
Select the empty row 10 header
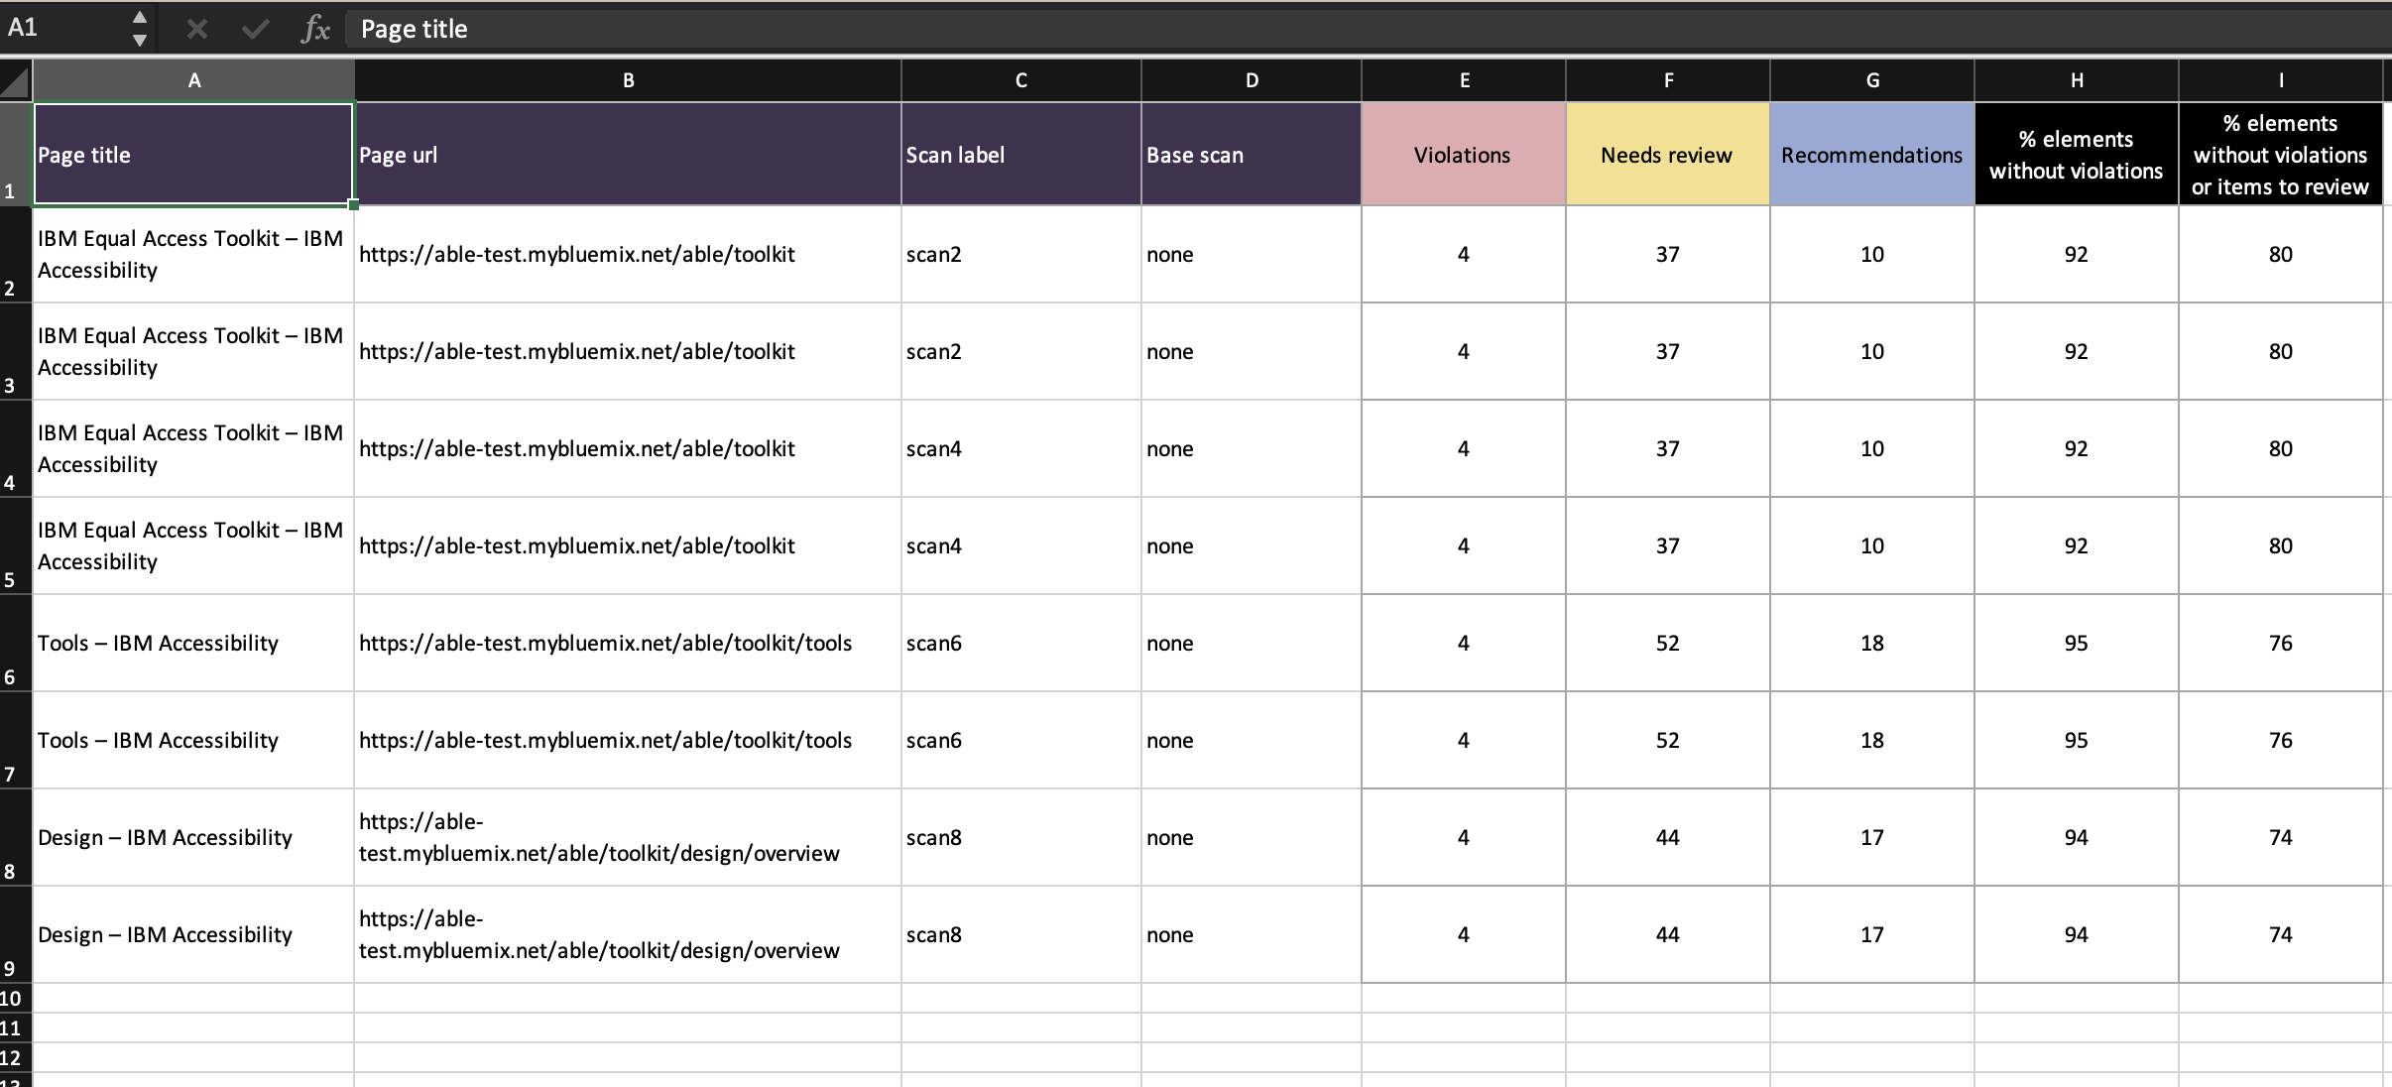click(12, 1000)
